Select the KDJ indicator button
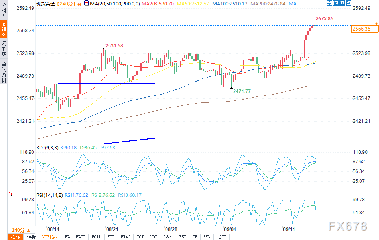This screenshot has width=379, height=240. (x=153, y=237)
